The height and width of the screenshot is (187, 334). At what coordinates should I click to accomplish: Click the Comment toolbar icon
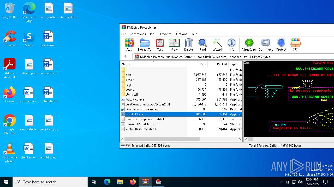(266, 45)
